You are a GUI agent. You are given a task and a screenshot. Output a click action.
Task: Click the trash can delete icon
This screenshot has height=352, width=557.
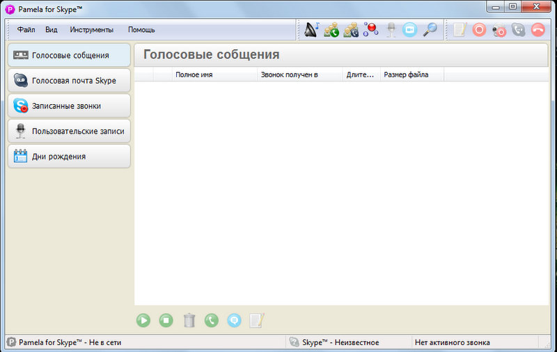coord(189,321)
